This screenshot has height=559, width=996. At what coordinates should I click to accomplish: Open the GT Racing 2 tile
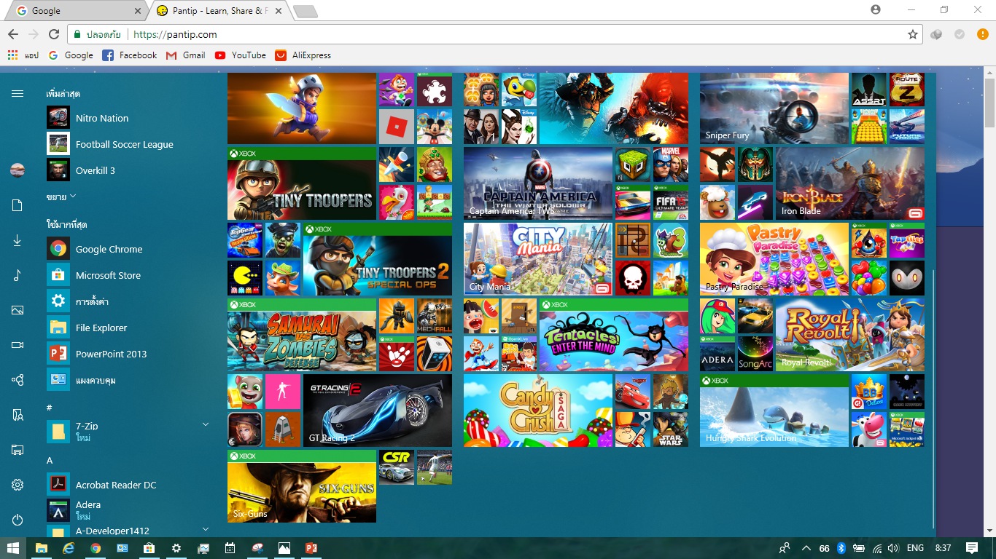[x=378, y=411]
